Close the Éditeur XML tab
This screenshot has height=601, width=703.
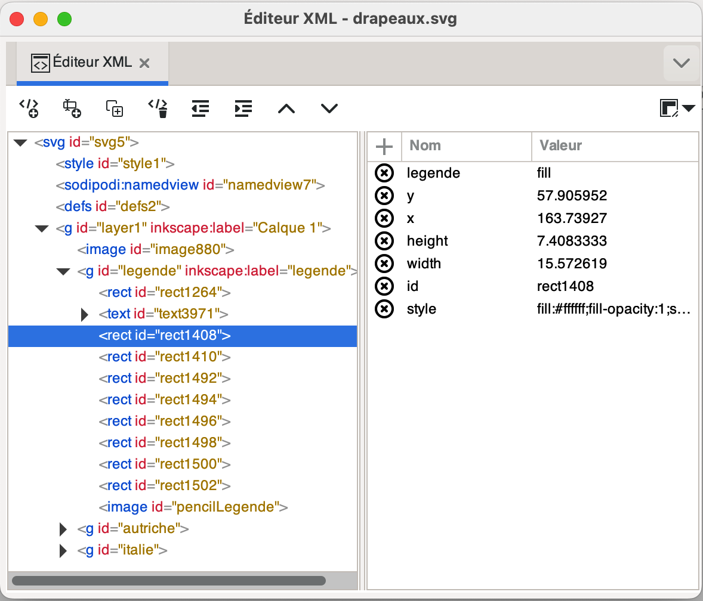[x=144, y=63]
